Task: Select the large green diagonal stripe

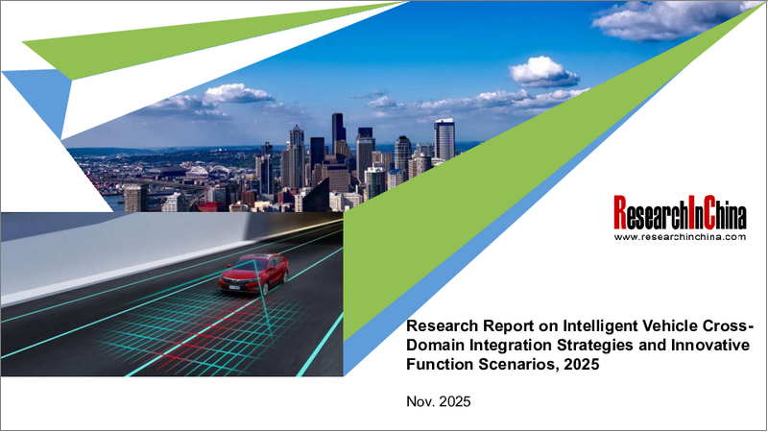Action: (x=538, y=192)
